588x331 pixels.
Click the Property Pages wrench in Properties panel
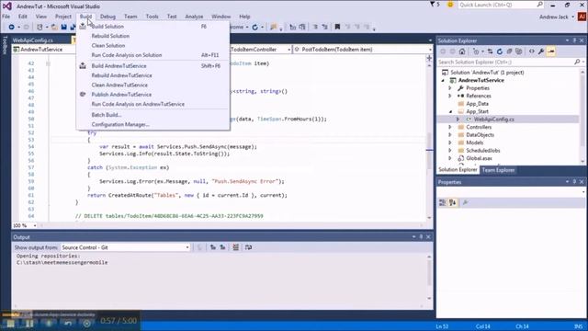[x=466, y=202]
